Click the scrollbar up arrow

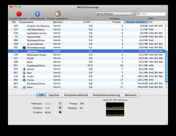[166, 84]
